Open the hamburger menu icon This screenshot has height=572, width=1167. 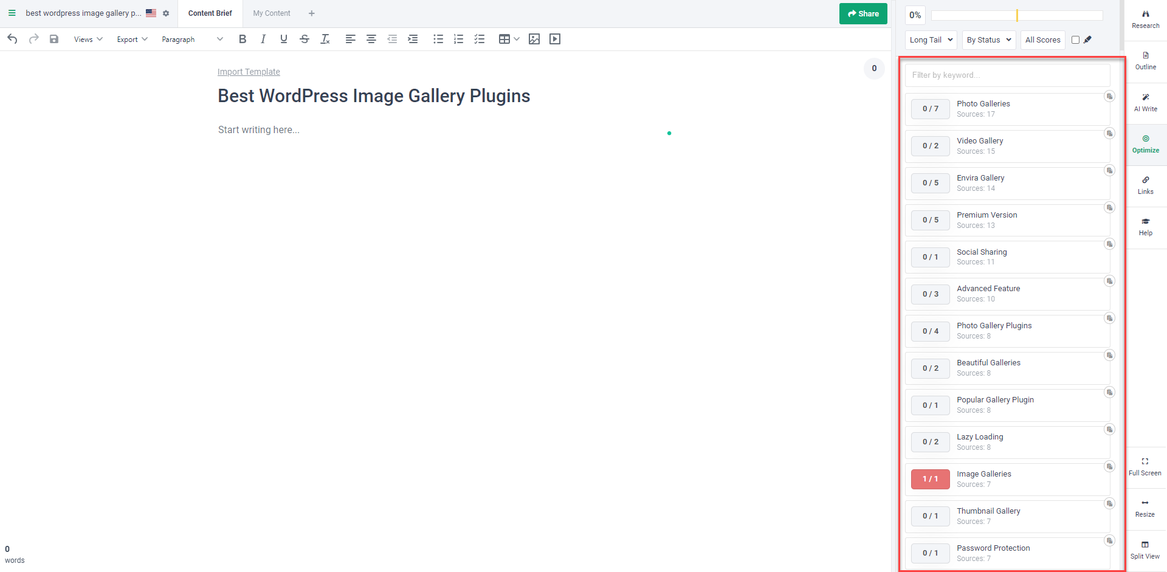(x=12, y=13)
